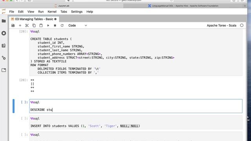Switch to the JupyterLab browser tab
Image resolution: width=251 pixels, height=141 pixels.
click(62, 6)
